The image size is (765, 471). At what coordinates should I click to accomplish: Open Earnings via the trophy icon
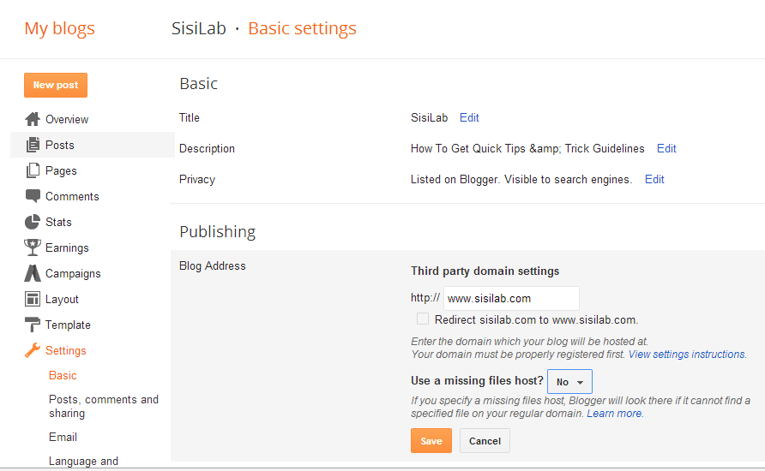coord(33,247)
